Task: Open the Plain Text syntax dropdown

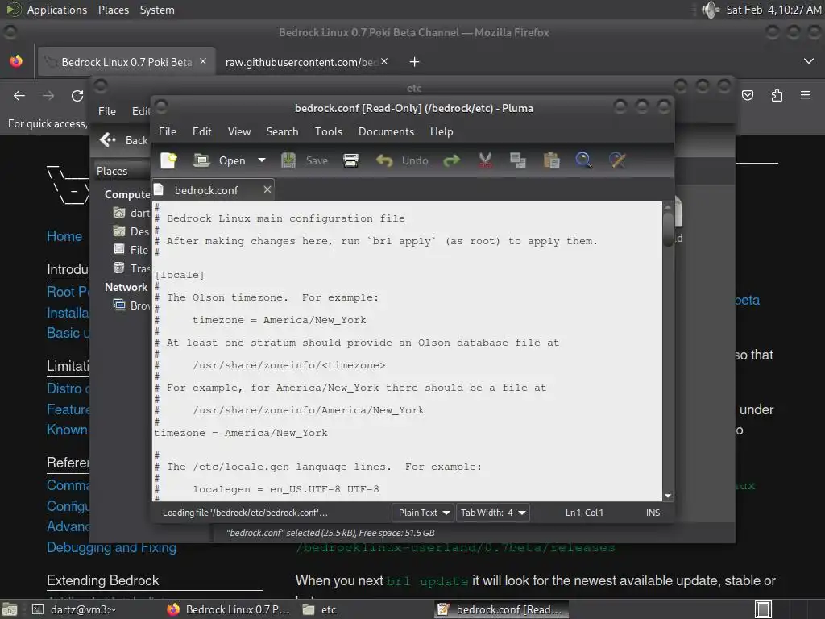Action: click(x=423, y=512)
